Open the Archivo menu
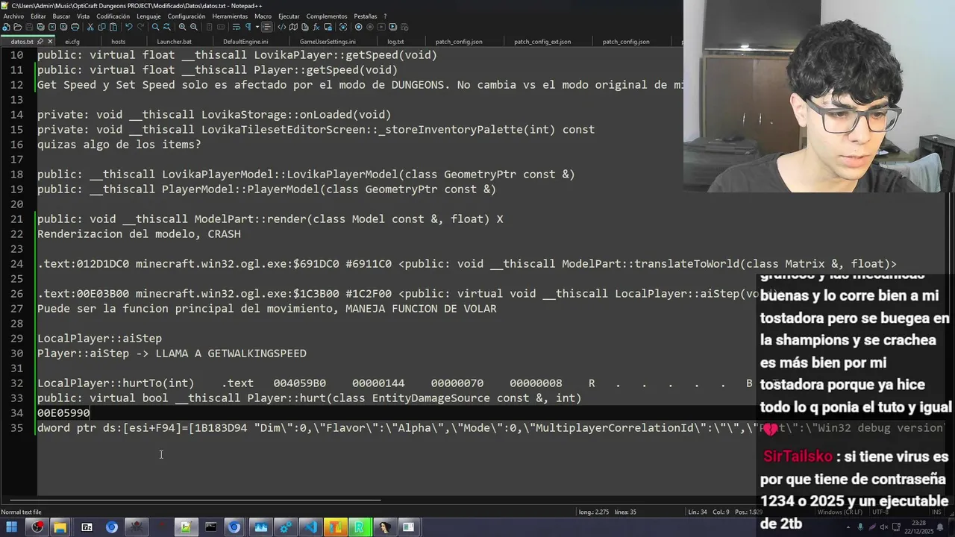Image resolution: width=955 pixels, height=537 pixels. [13, 16]
